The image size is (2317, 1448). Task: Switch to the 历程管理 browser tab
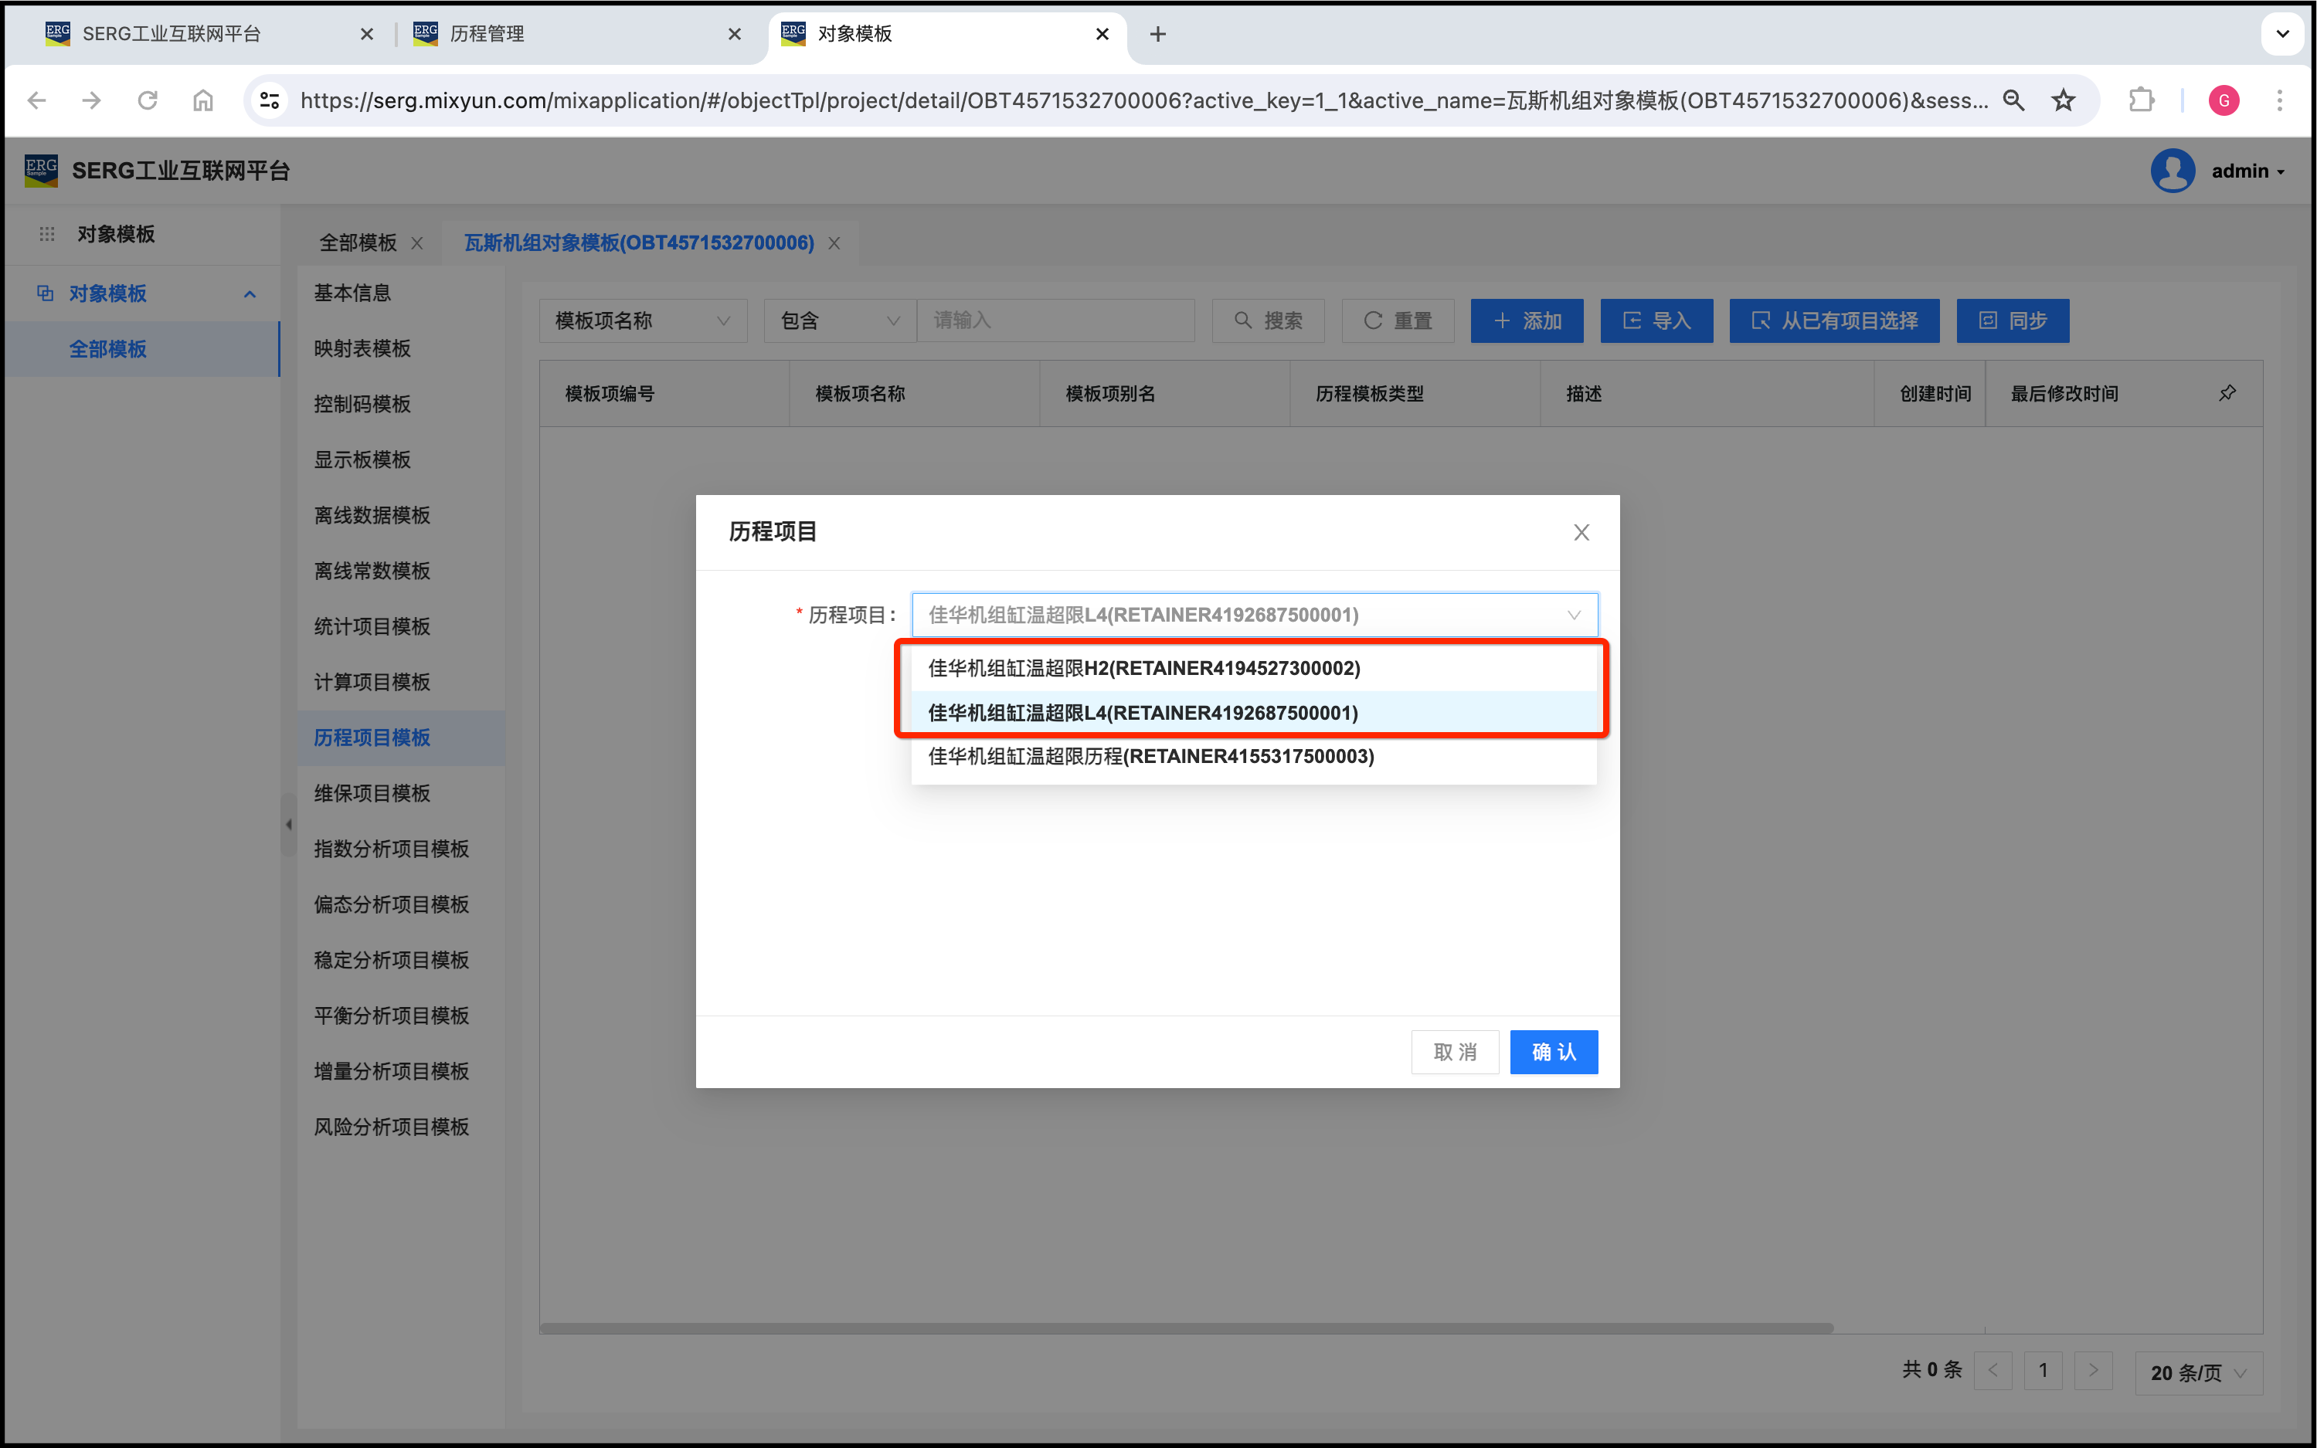coord(488,35)
